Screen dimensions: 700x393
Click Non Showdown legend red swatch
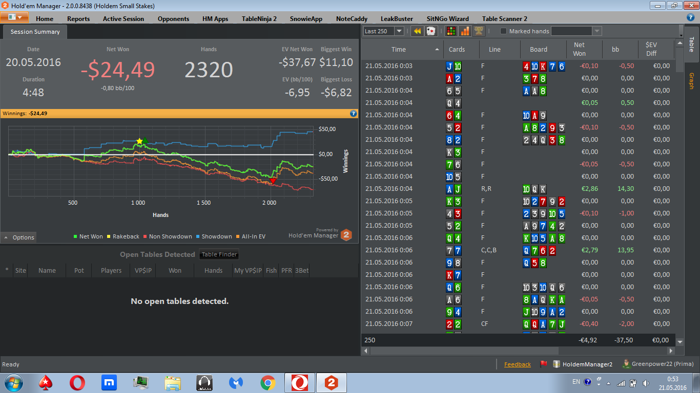coord(145,236)
